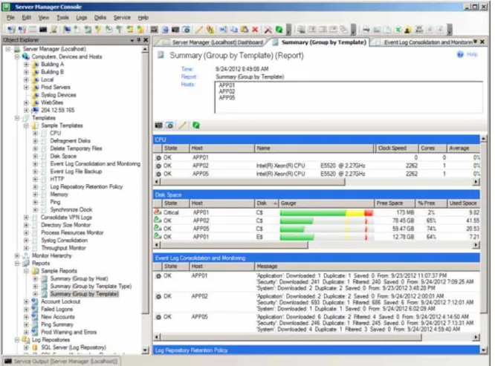This screenshot has width=495, height=366.
Task: Collapse the Sample Templates folder
Action: [26, 125]
